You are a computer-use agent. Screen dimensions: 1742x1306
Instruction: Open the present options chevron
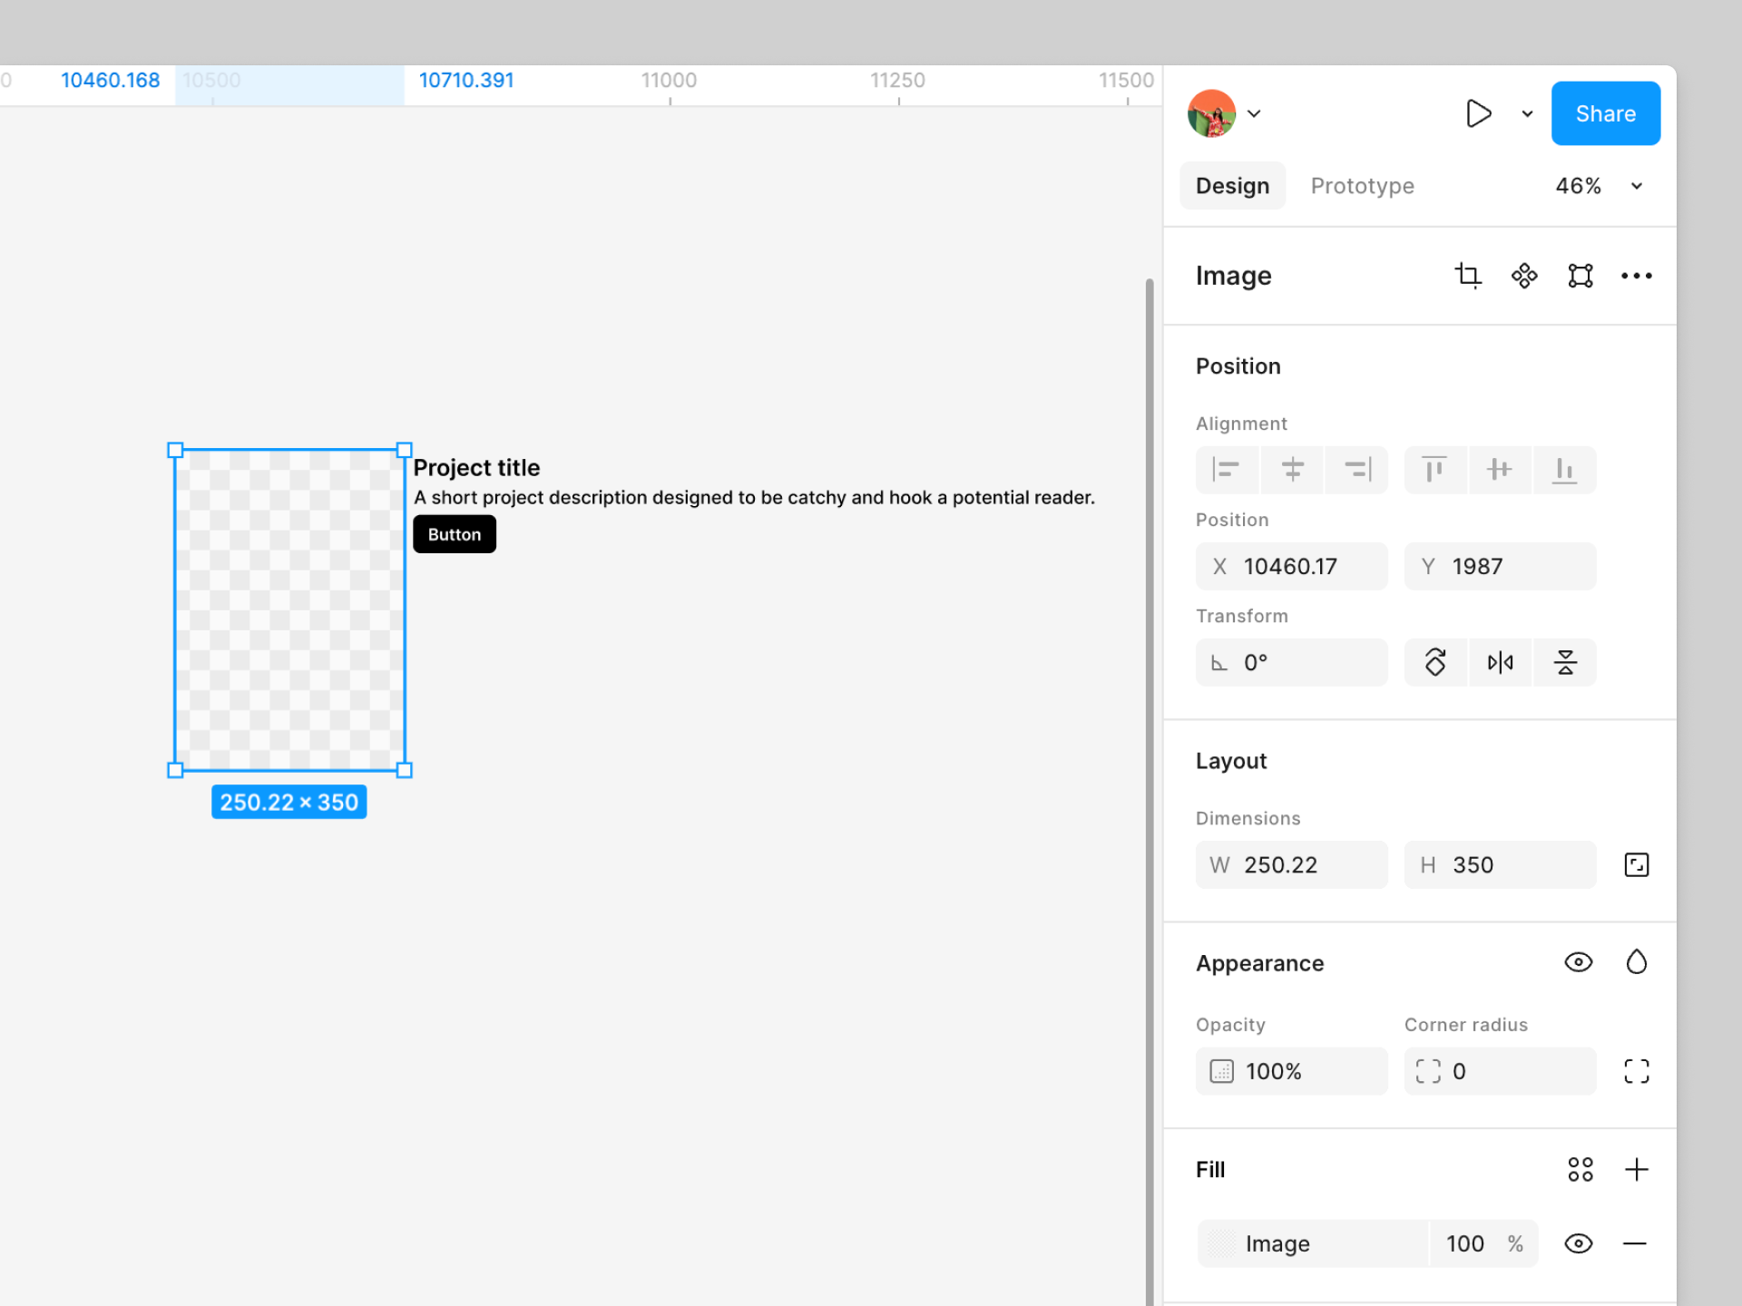click(1527, 113)
